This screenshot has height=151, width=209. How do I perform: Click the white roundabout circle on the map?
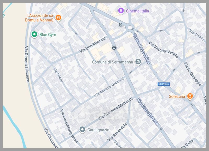(130, 27)
